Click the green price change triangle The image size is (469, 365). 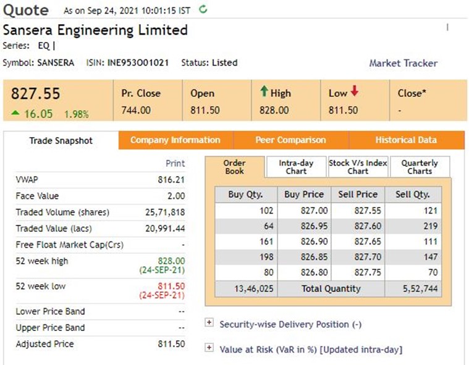(x=15, y=114)
